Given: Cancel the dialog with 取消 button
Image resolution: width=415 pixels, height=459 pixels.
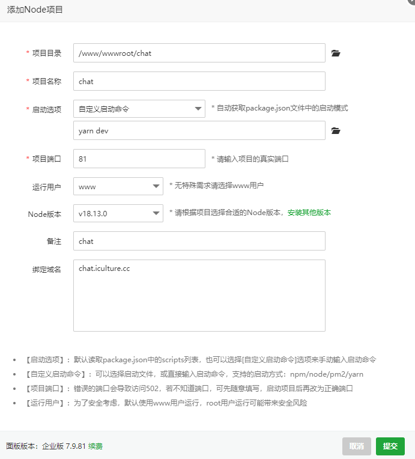Looking at the screenshot, I should (x=357, y=446).
